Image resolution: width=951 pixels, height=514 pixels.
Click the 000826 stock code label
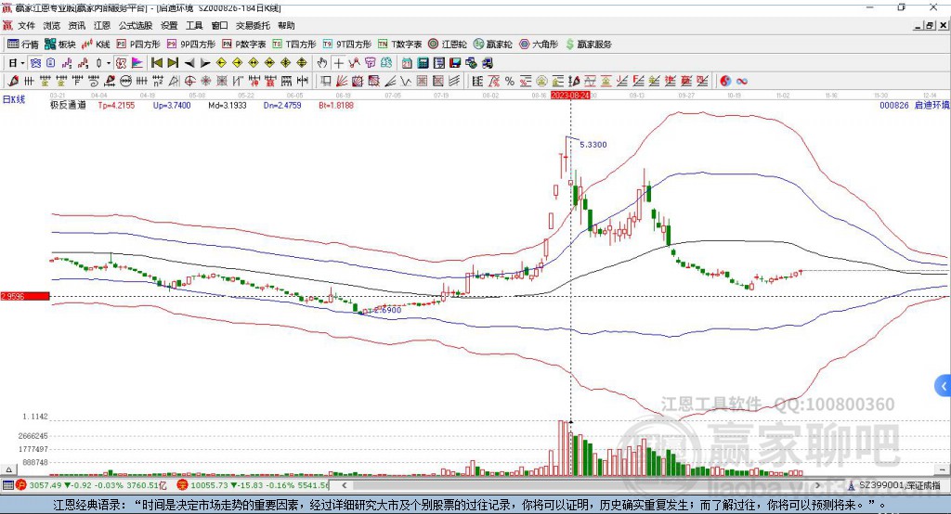pyautogui.click(x=894, y=105)
